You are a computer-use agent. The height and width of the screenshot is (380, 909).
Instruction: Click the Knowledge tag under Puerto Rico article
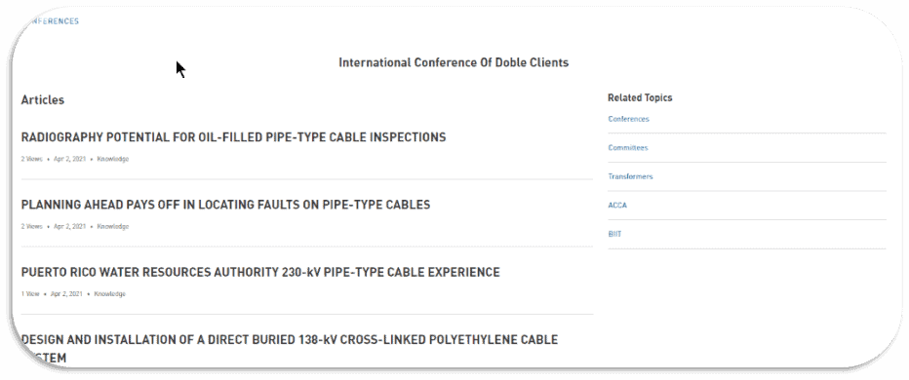pos(110,293)
